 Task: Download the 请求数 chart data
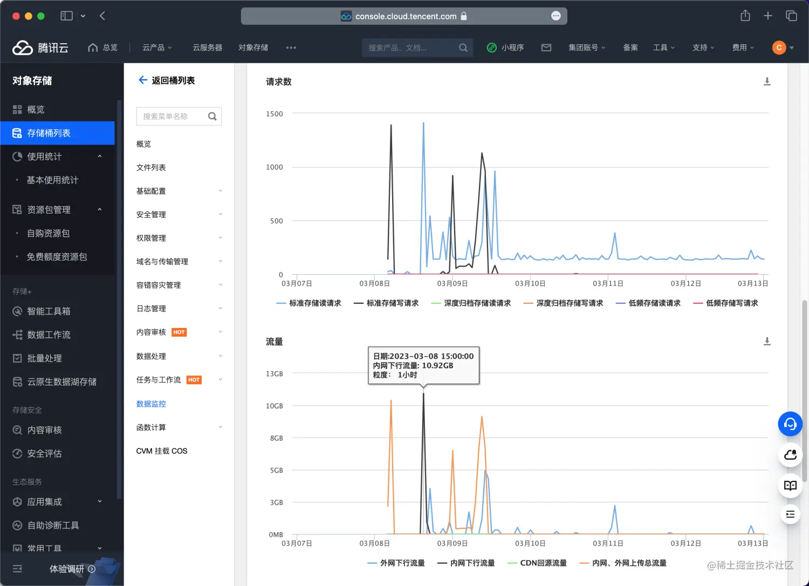767,81
